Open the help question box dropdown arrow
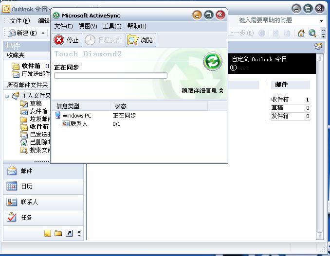This screenshot has width=330, height=256. (321, 21)
